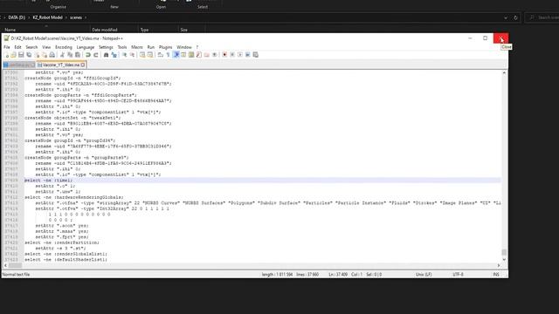Viewport: 559px width, 314px height.
Task: Click the Open file toolbar icon
Action: 13,55
